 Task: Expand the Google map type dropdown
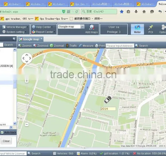point(82,27)
